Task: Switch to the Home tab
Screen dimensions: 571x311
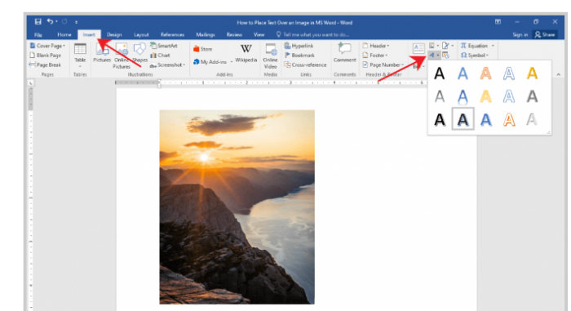Action: (x=64, y=34)
